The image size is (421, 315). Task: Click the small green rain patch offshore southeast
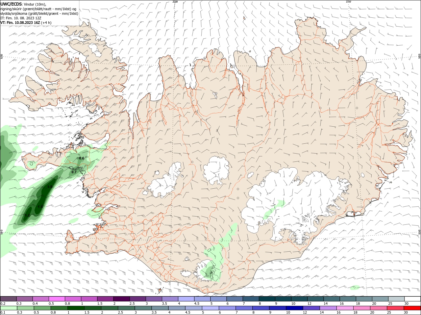[355, 288]
